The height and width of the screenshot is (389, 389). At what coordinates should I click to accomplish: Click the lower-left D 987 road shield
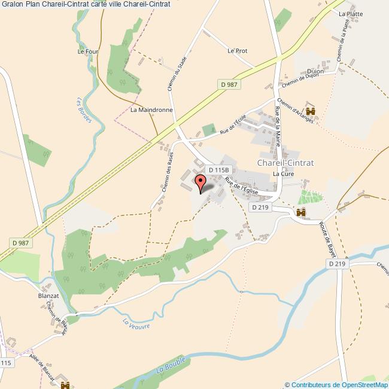coord(20,243)
